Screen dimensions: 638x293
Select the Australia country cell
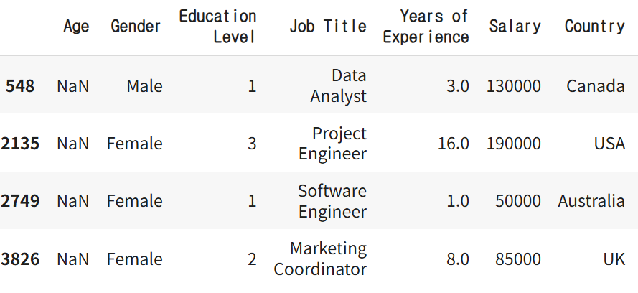591,201
